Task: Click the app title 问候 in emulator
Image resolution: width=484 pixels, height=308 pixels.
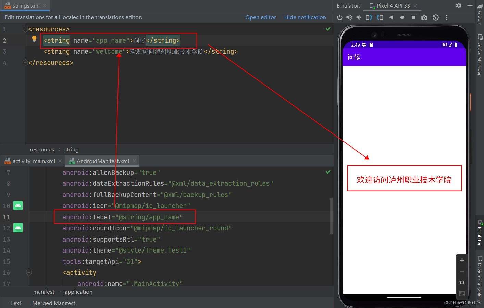Action: point(354,57)
